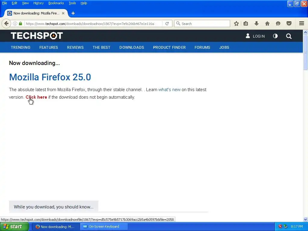
Task: Click the TechSpot logo
Action: [x=37, y=36]
